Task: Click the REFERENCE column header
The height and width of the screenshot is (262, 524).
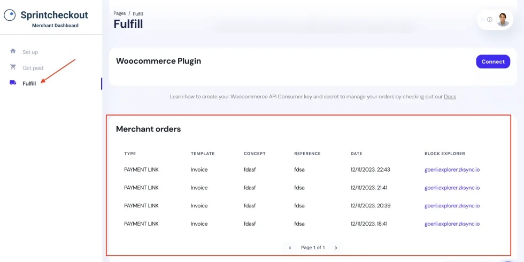Action: point(307,154)
